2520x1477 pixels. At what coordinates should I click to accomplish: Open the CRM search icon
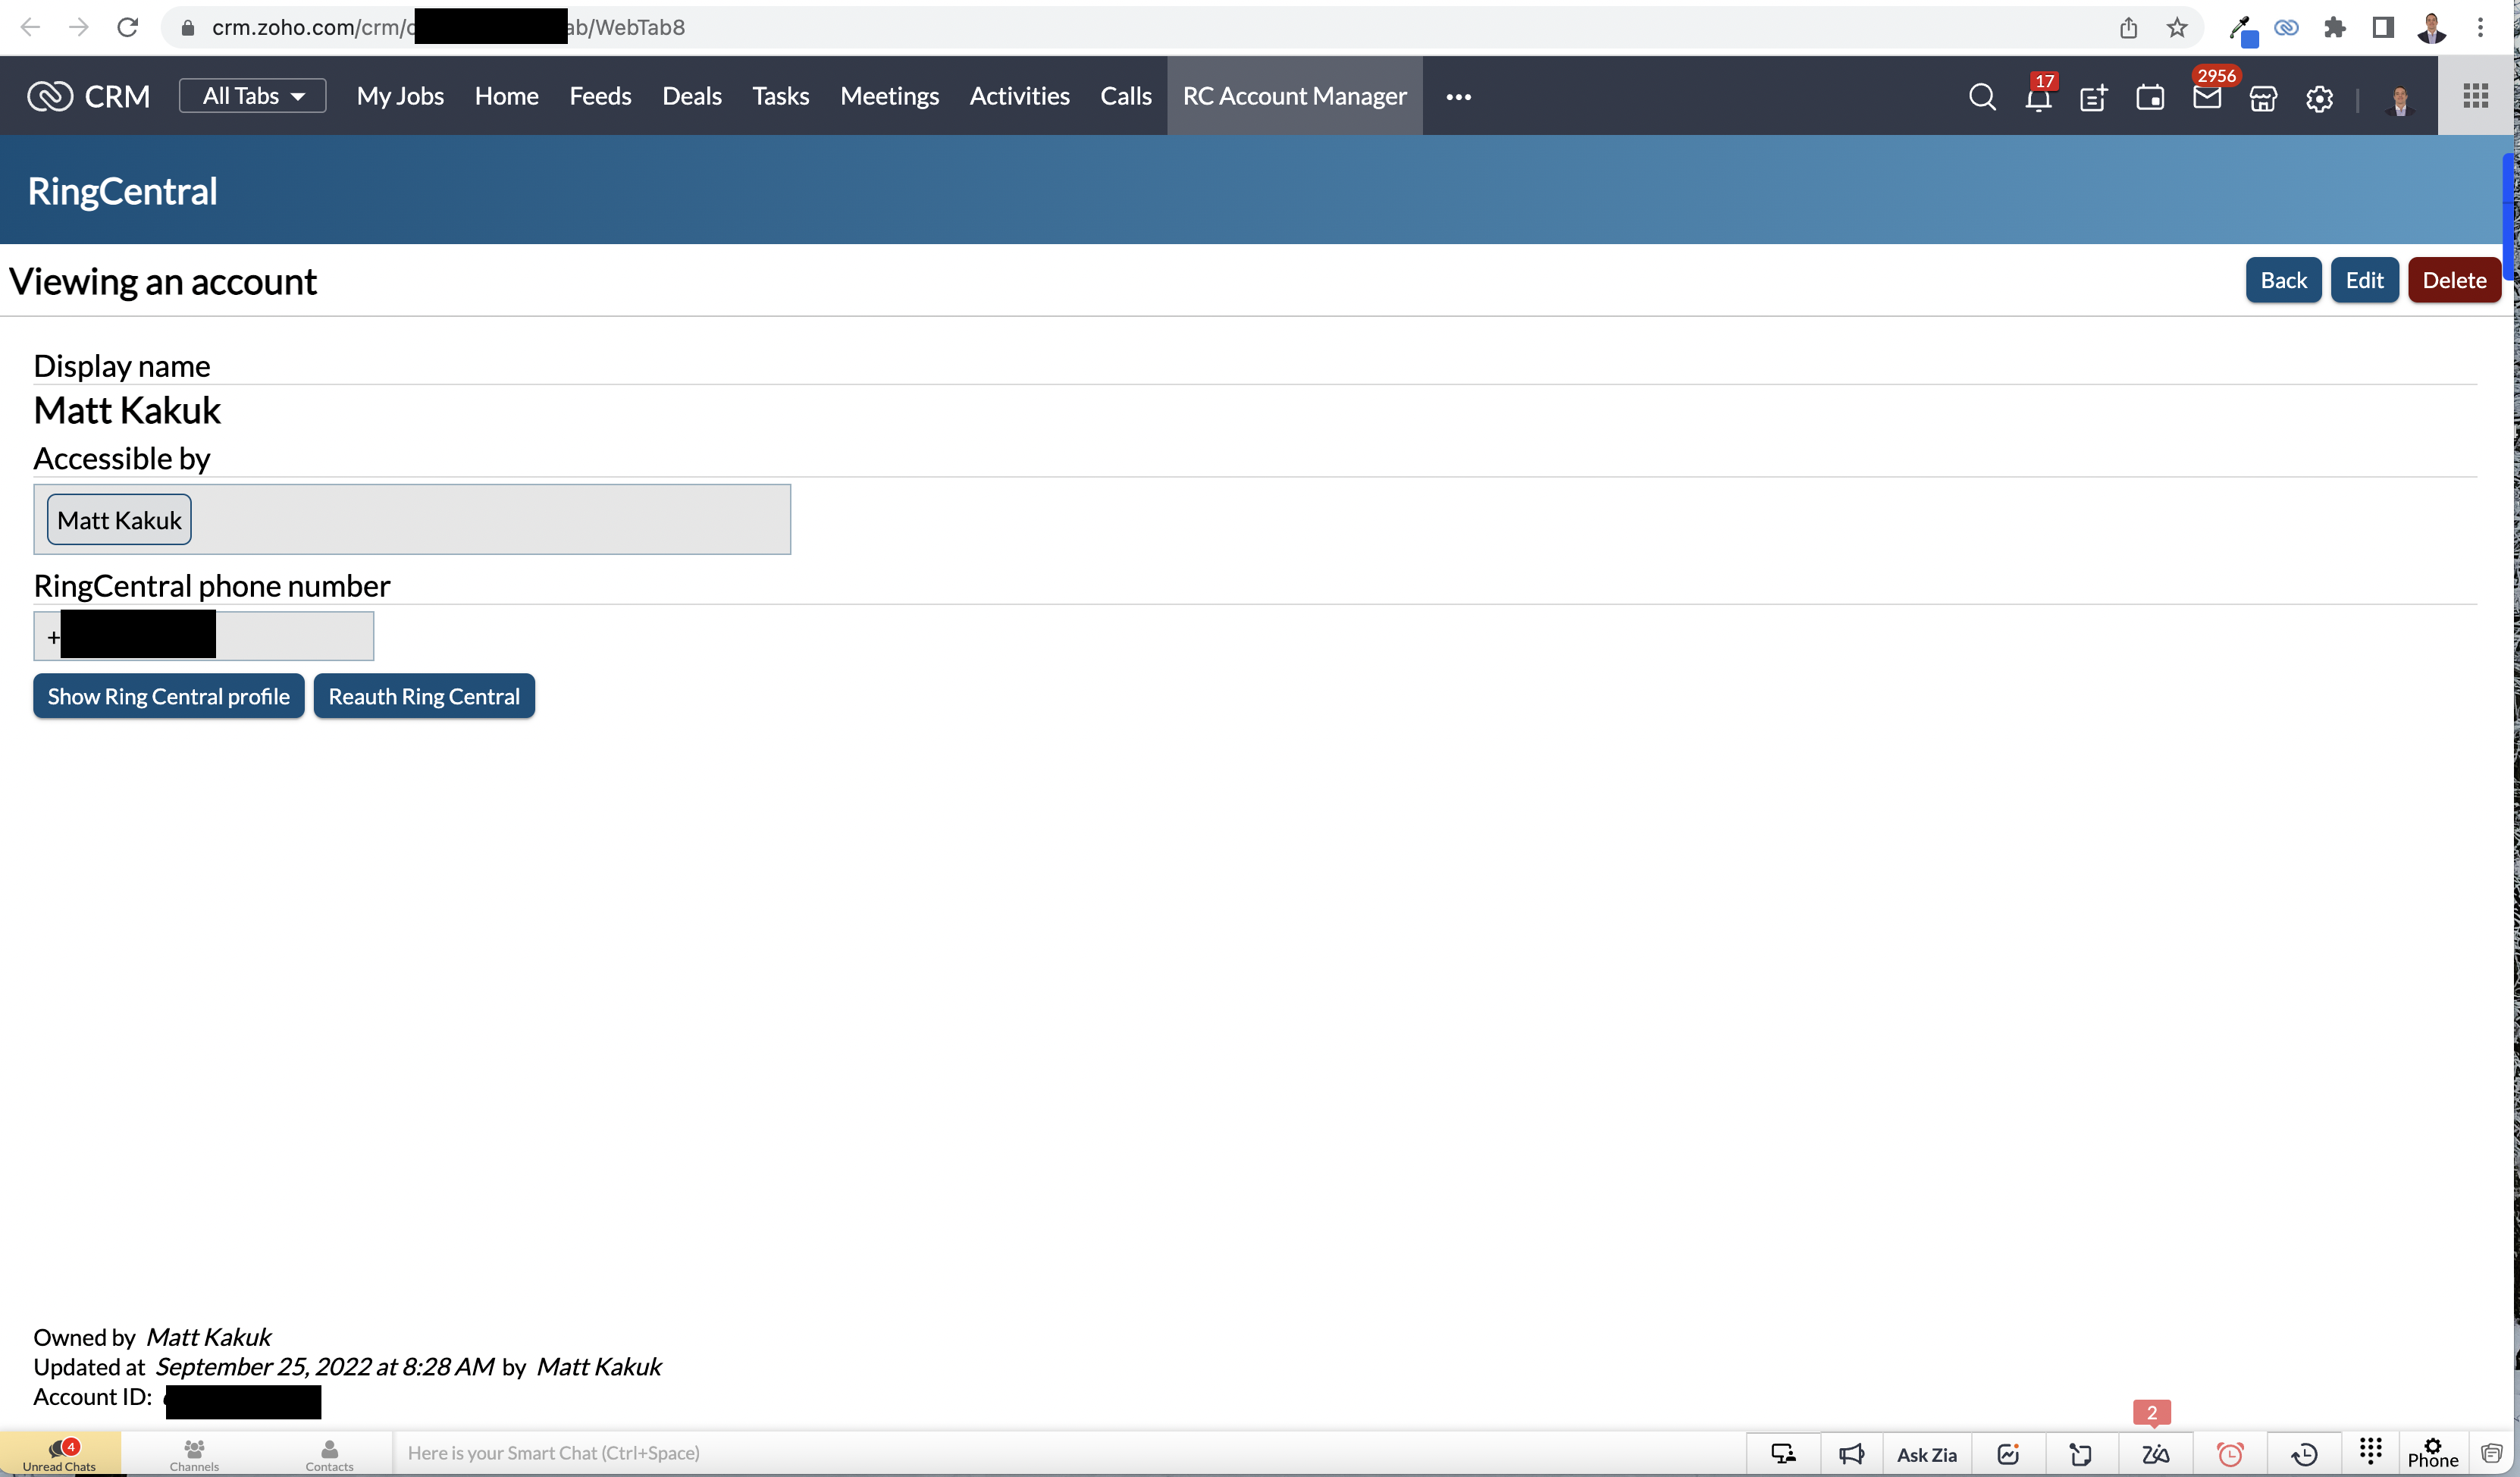[x=1982, y=97]
